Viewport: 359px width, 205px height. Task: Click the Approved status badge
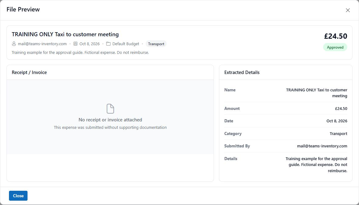[x=335, y=47]
